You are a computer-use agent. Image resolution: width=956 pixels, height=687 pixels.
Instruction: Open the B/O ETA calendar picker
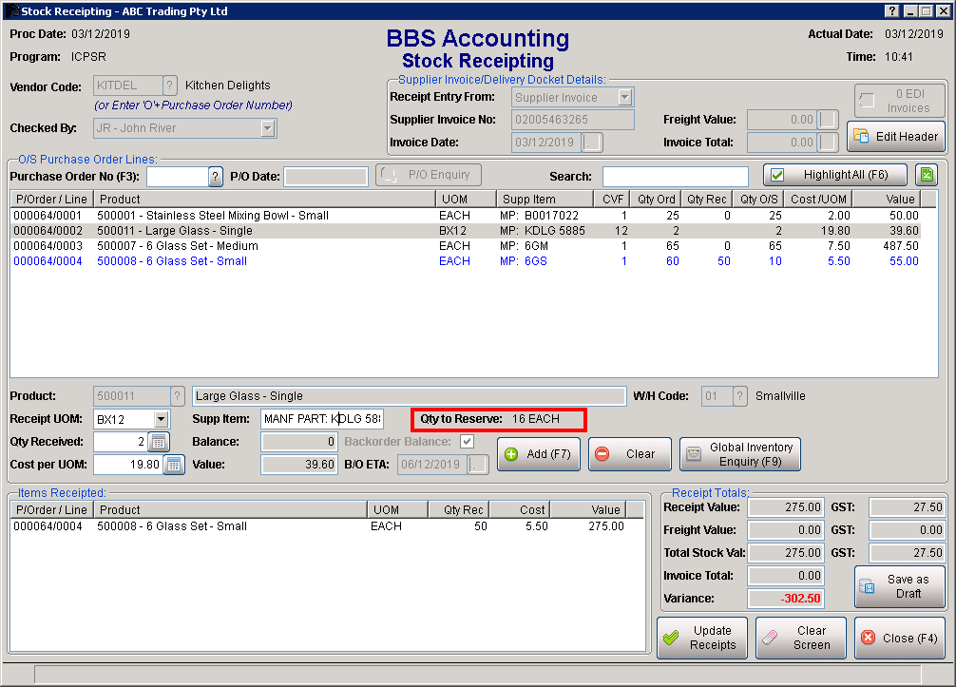(478, 465)
